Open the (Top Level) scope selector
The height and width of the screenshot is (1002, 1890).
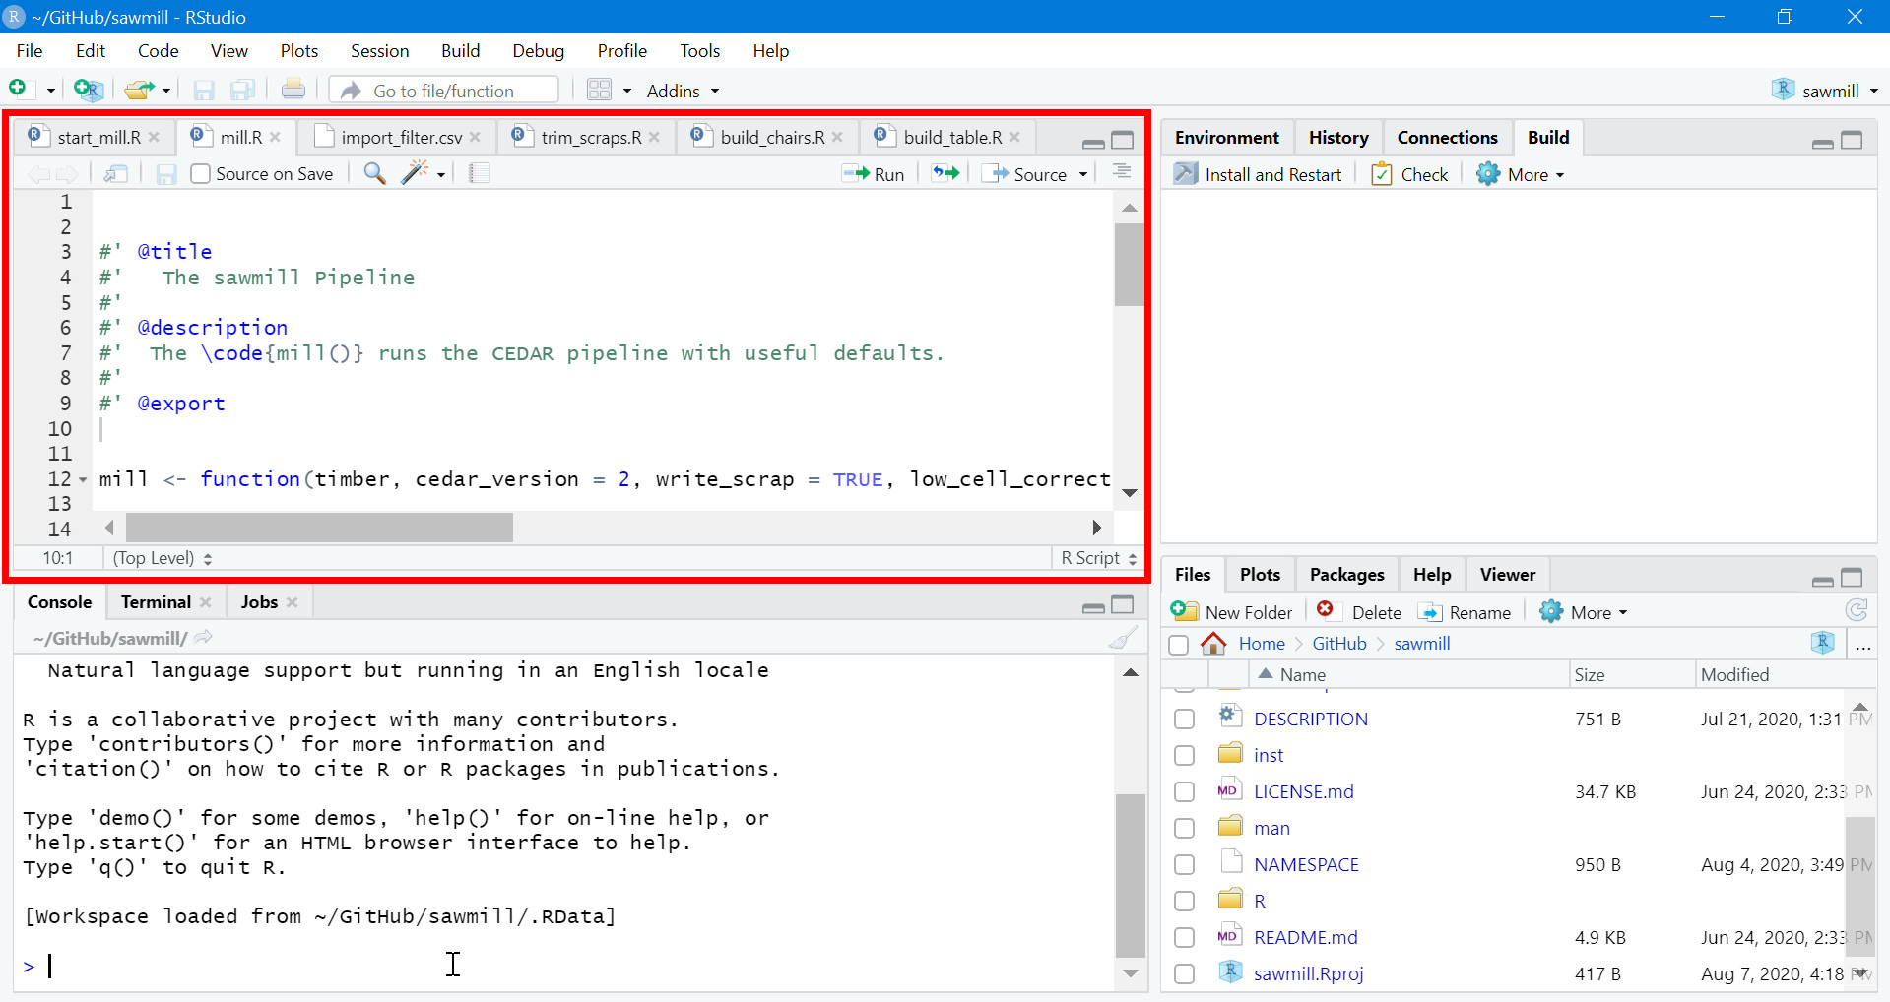[x=163, y=558]
